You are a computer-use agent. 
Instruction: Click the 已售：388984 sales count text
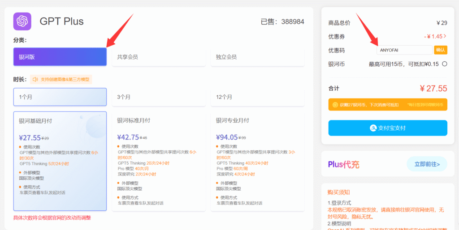pyautogui.click(x=282, y=21)
